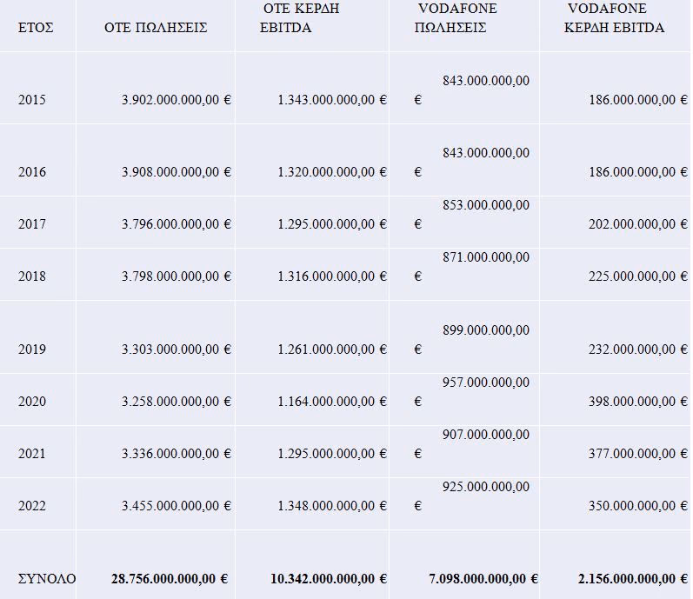
Task: Click Vodafone EBITDA value 350.000.000,00 €
Action: coord(638,506)
